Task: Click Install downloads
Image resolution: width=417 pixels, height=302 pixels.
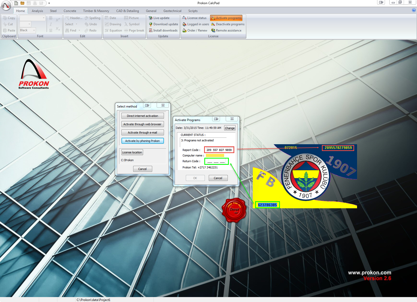Action: tap(163, 30)
